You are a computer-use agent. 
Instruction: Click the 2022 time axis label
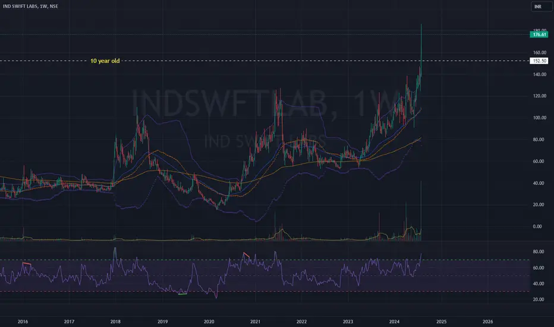pyautogui.click(x=301, y=322)
